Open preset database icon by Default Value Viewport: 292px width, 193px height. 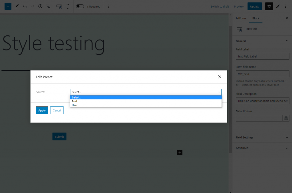286,118
